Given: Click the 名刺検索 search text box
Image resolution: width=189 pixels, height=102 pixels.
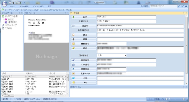Looking at the screenshot, I should (x=163, y=6).
